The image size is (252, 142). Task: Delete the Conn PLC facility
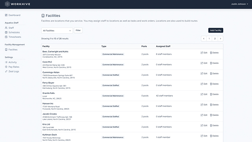click(214, 63)
